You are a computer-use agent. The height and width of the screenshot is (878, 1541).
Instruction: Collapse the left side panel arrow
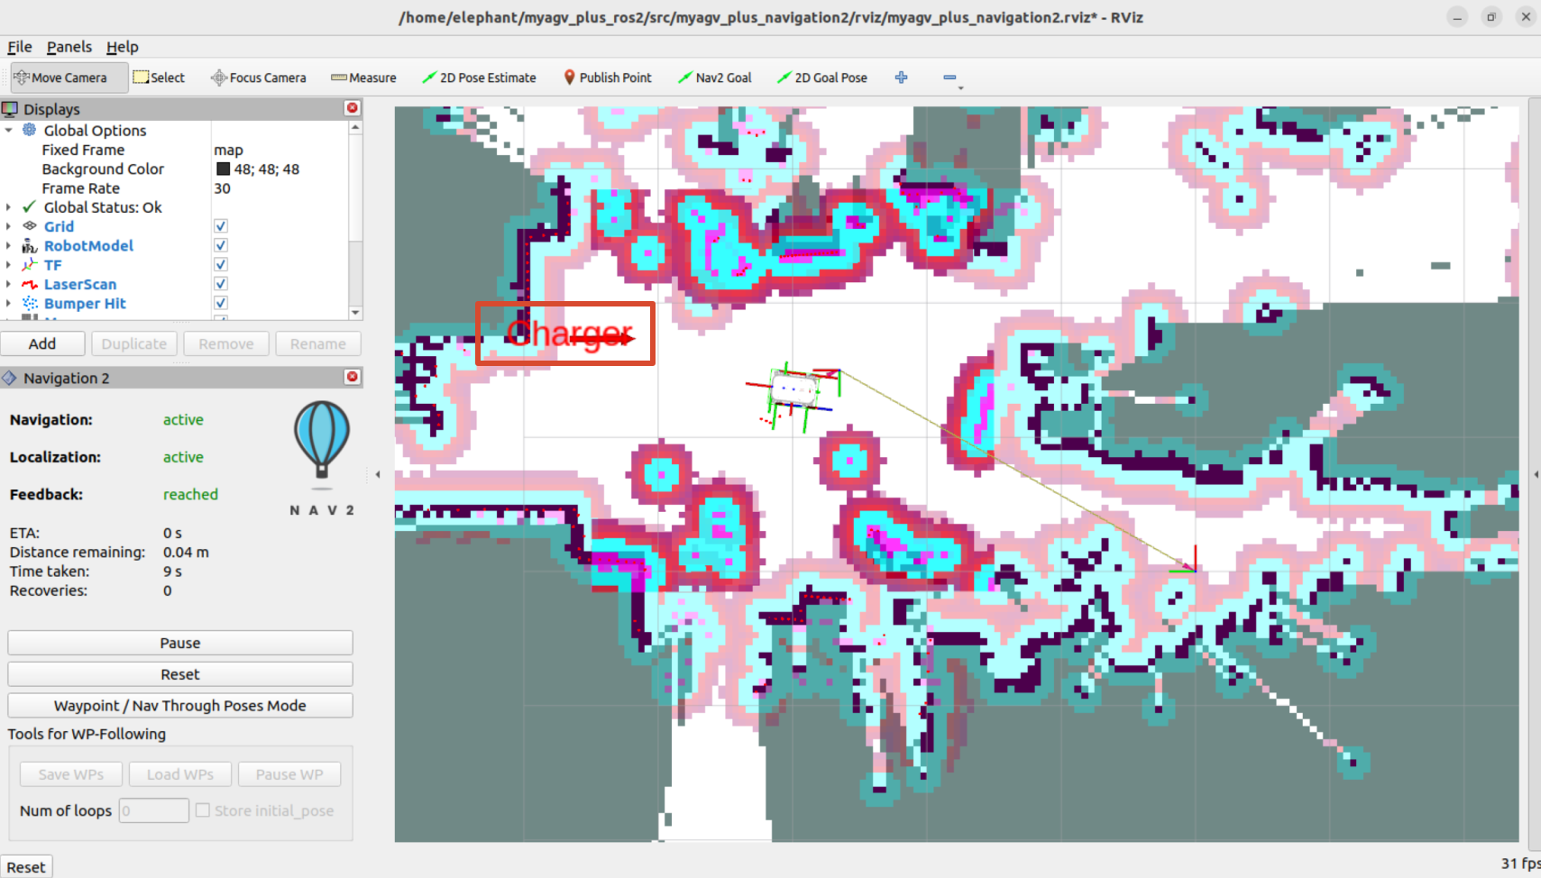pyautogui.click(x=378, y=474)
